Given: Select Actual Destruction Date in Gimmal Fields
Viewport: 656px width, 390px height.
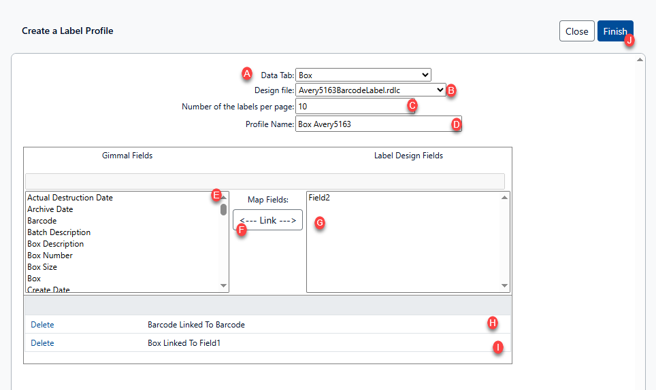Looking at the screenshot, I should 70,198.
